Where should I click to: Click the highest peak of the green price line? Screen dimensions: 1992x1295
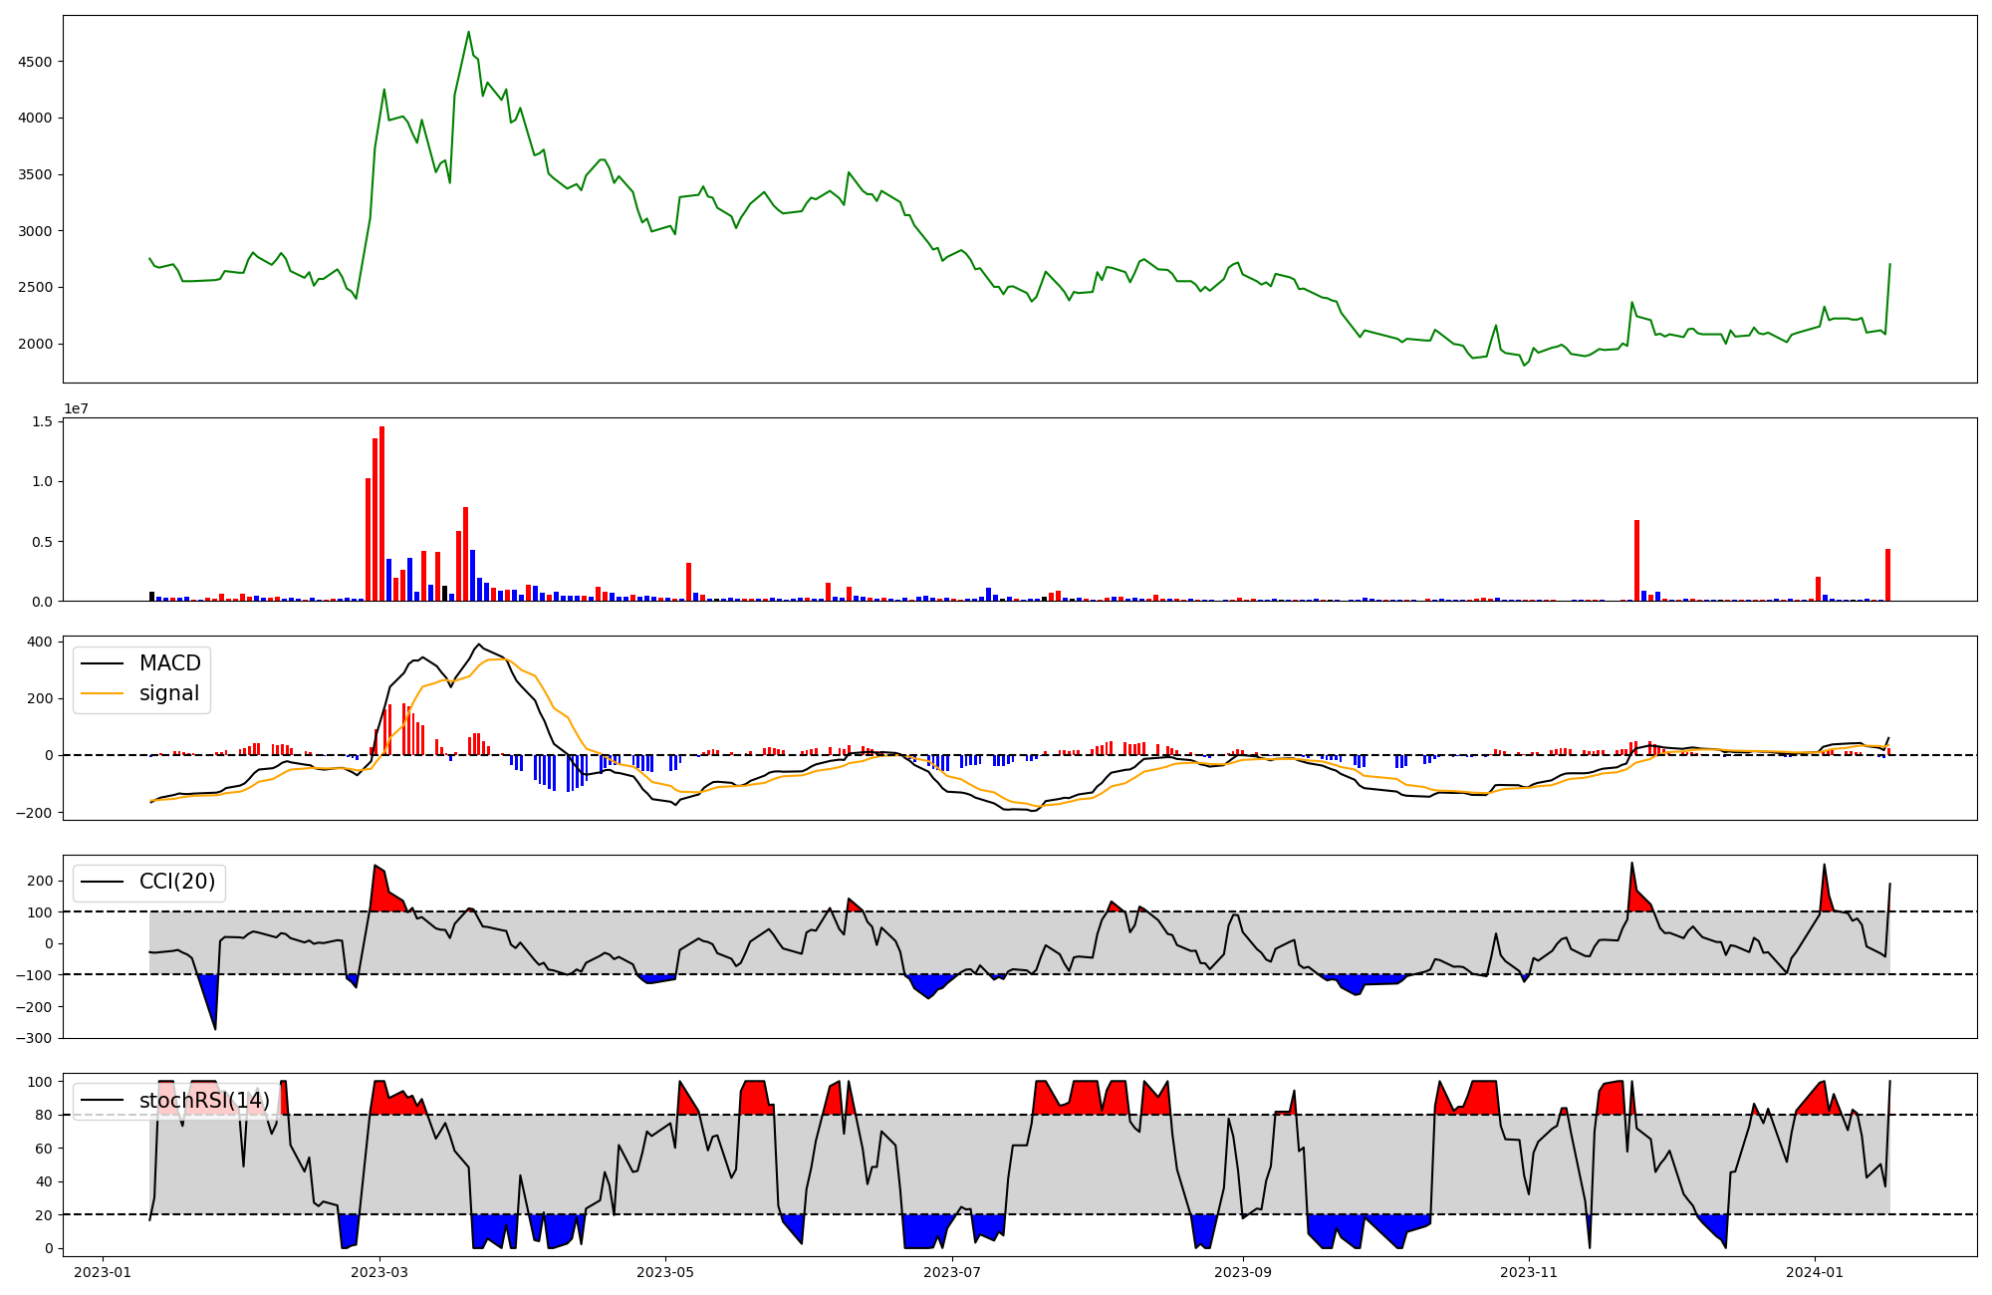468,32
